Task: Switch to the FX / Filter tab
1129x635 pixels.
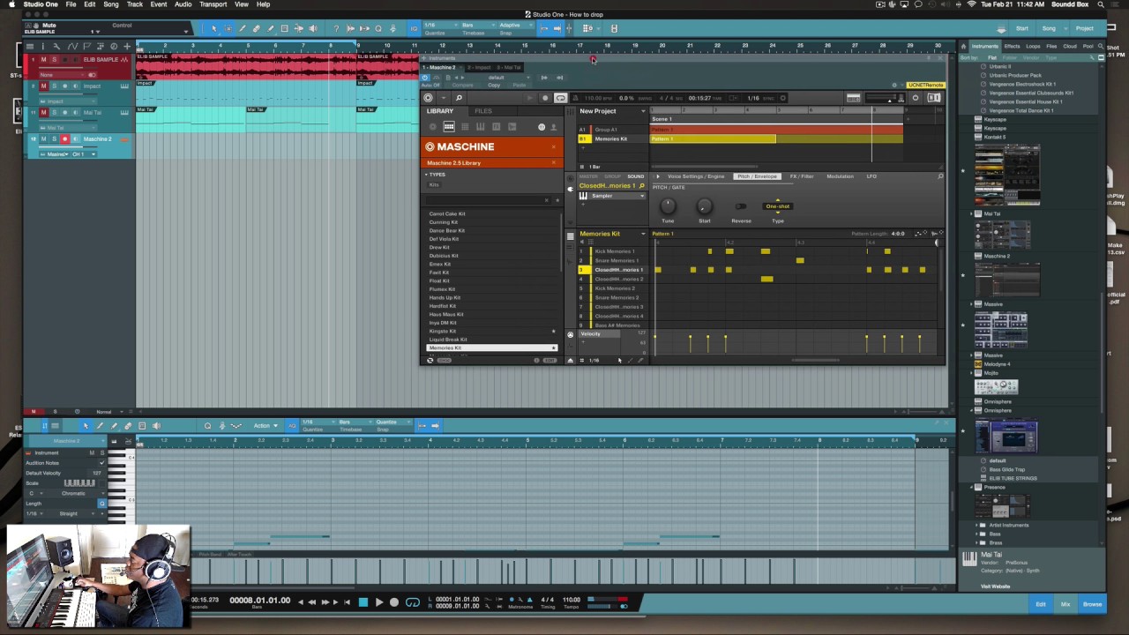Action: click(802, 176)
